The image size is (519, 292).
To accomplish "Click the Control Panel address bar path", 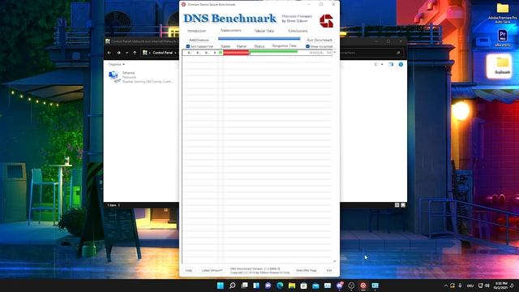I will [x=162, y=53].
